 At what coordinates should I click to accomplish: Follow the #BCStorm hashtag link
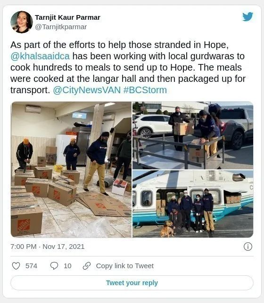click(x=145, y=90)
